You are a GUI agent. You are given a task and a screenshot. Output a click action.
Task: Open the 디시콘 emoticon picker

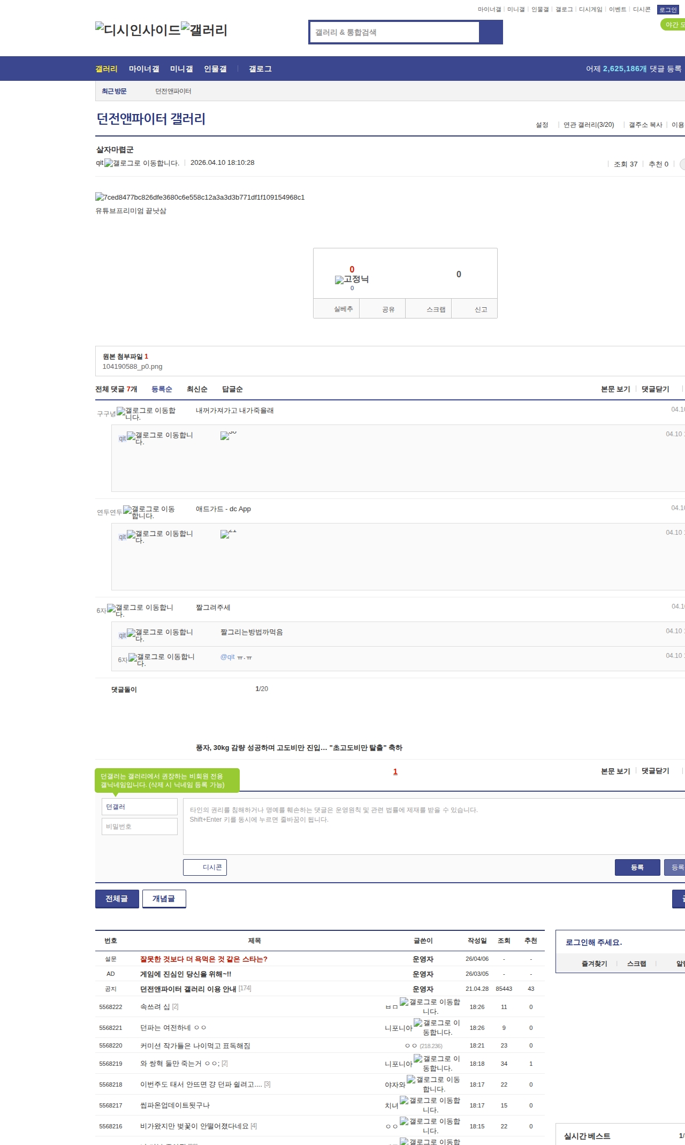[205, 867]
